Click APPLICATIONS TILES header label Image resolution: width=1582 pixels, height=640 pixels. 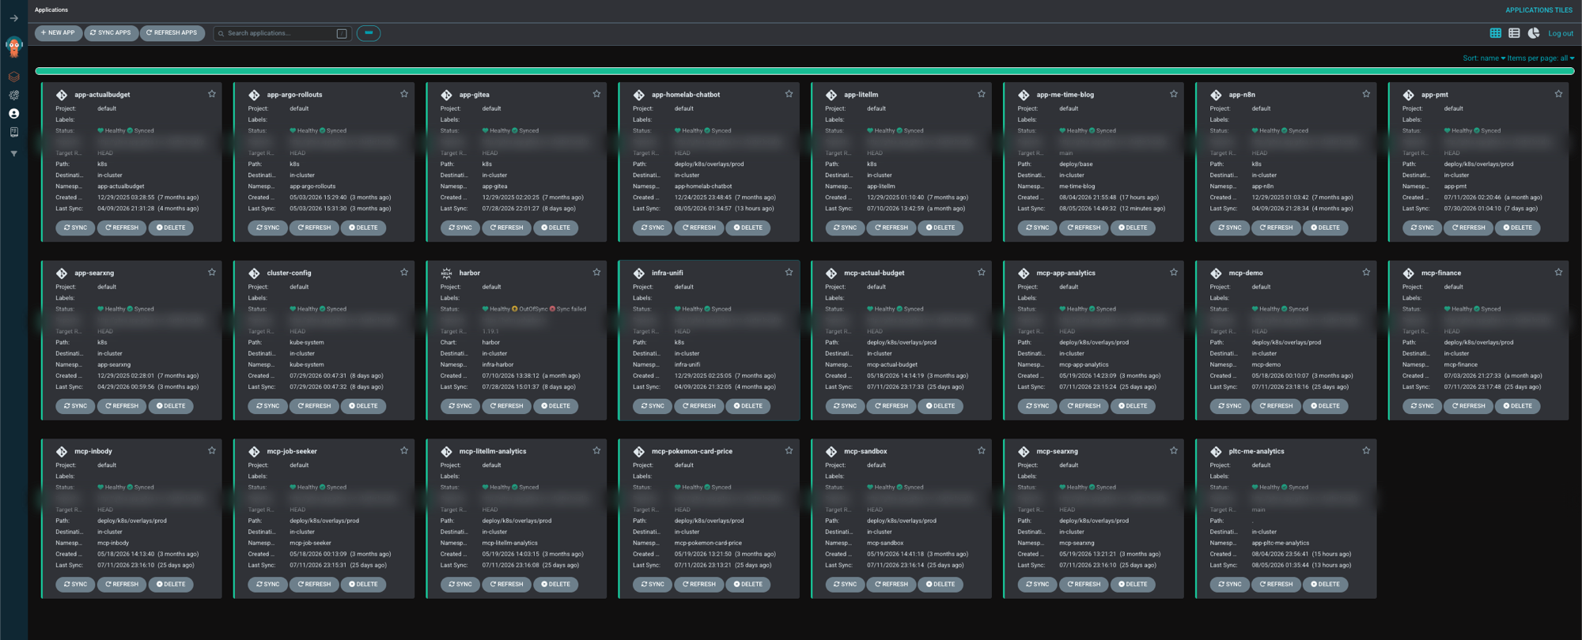point(1538,10)
